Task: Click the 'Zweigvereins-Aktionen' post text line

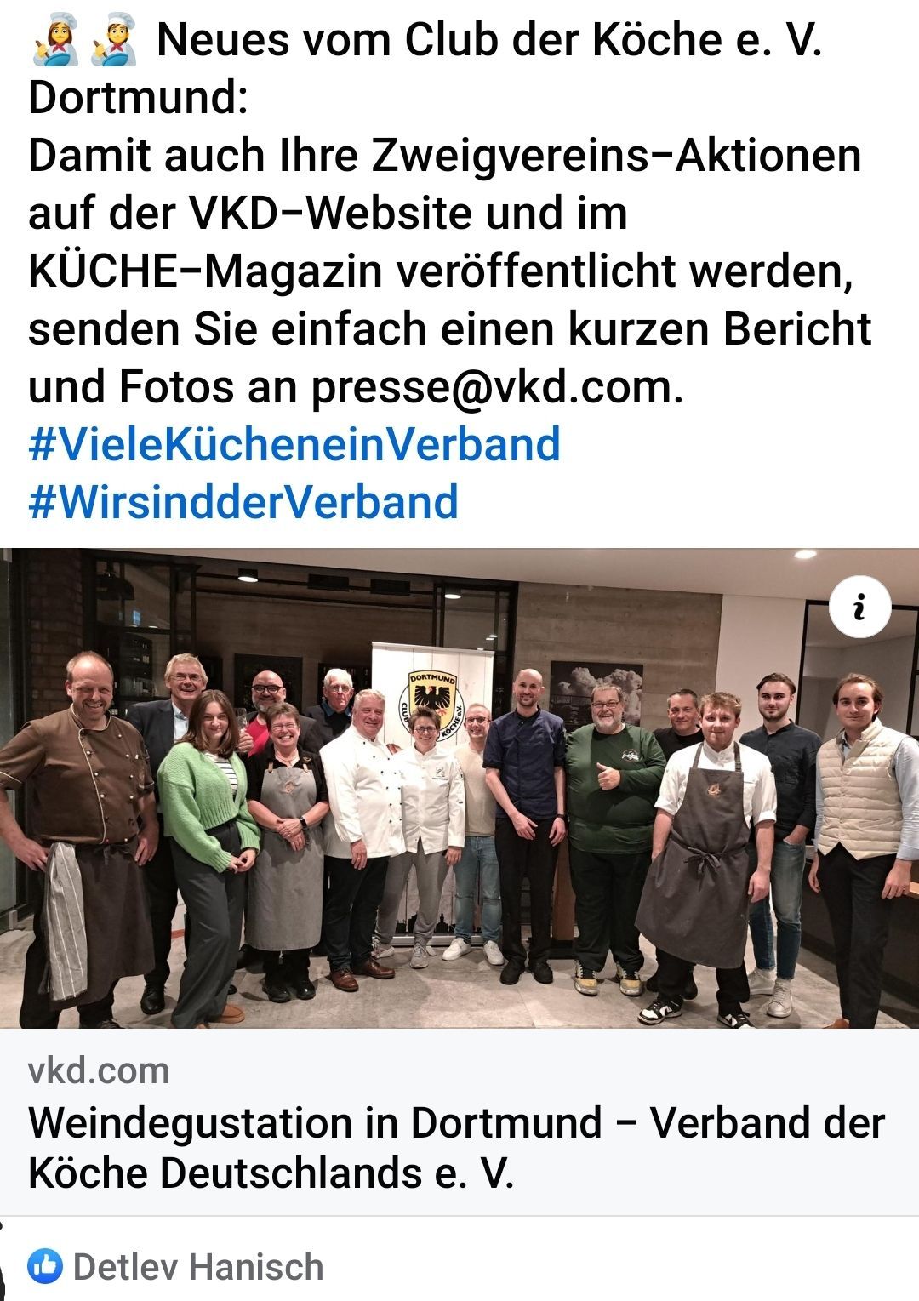Action: pos(445,156)
